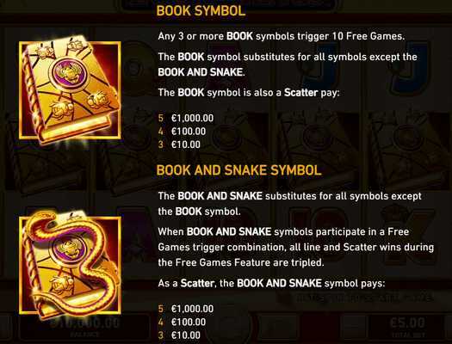Click the dimmed €5.00 total bet display
This screenshot has height=344, width=452.
coord(407,327)
